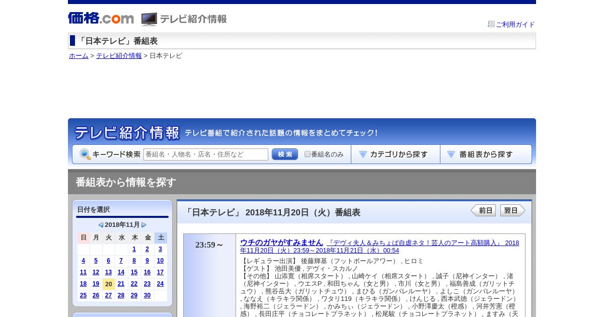The height and width of the screenshot is (317, 604).
Task: Click the TV icon テレビ紹介情報 header logo
Action: pyautogui.click(x=184, y=19)
